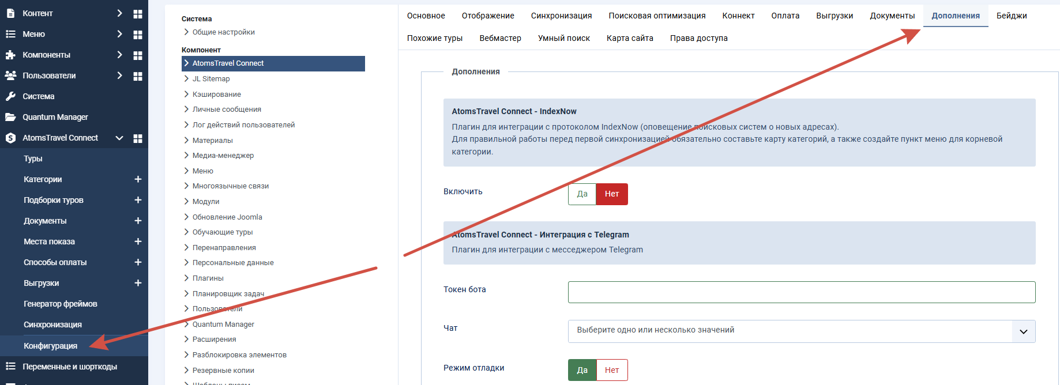
Task: Set Включить IndexNow to Да
Action: 582,194
